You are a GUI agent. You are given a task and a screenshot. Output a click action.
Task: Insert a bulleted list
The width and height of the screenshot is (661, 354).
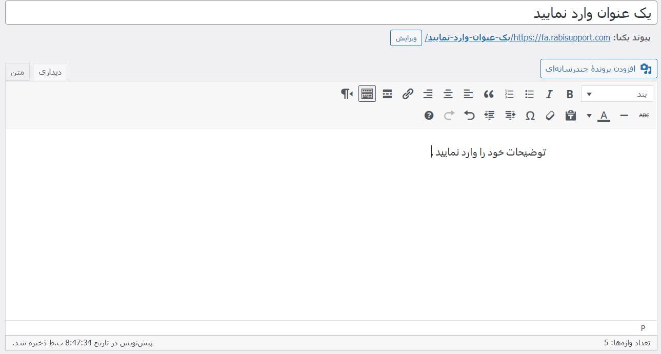530,94
